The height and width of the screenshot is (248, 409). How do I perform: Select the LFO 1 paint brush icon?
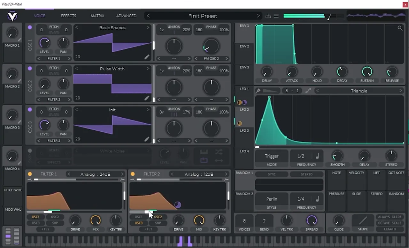pos(258,91)
